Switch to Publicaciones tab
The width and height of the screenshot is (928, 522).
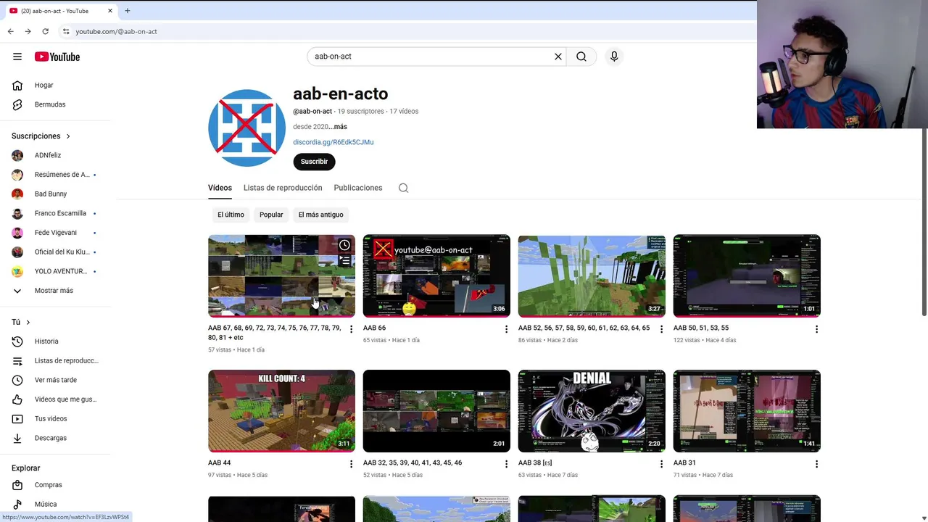(x=358, y=188)
